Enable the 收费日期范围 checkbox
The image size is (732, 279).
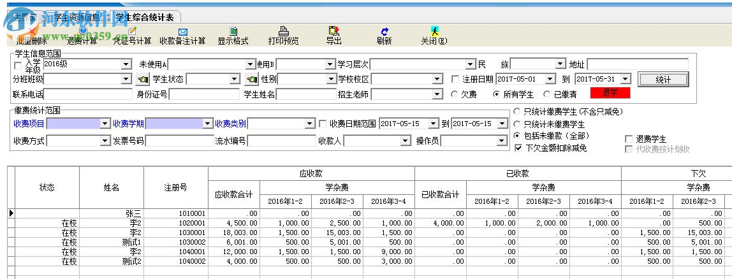(x=323, y=124)
